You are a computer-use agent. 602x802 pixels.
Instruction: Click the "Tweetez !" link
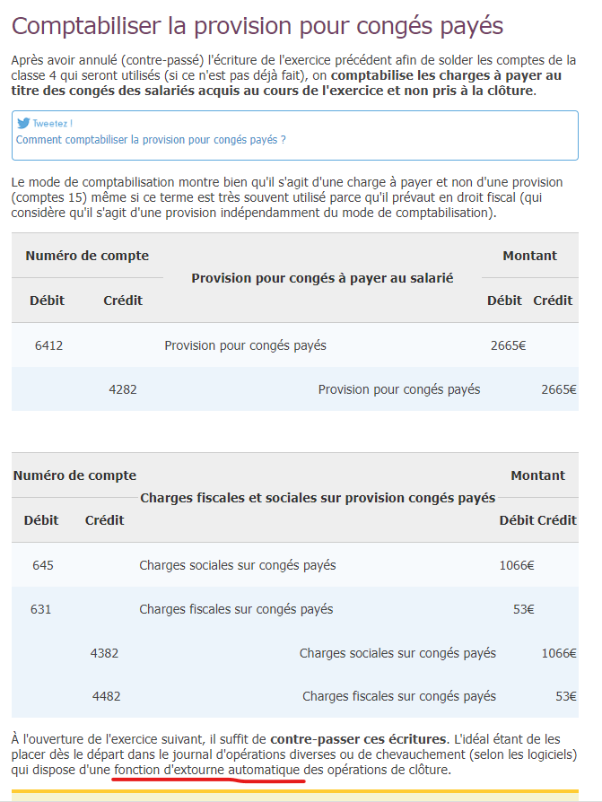(52, 124)
